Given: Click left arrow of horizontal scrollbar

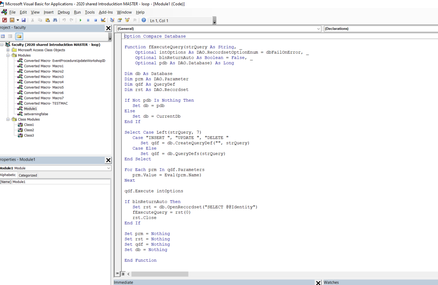Looking at the screenshot, I should coord(129,274).
